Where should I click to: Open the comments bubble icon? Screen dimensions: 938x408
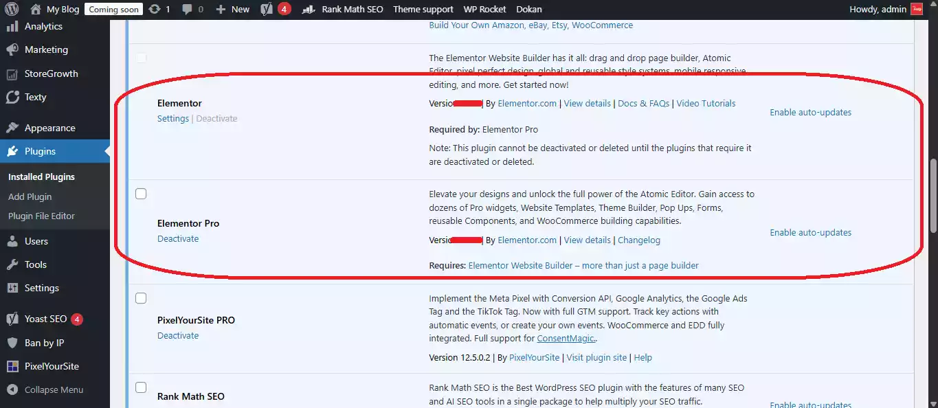coord(187,9)
